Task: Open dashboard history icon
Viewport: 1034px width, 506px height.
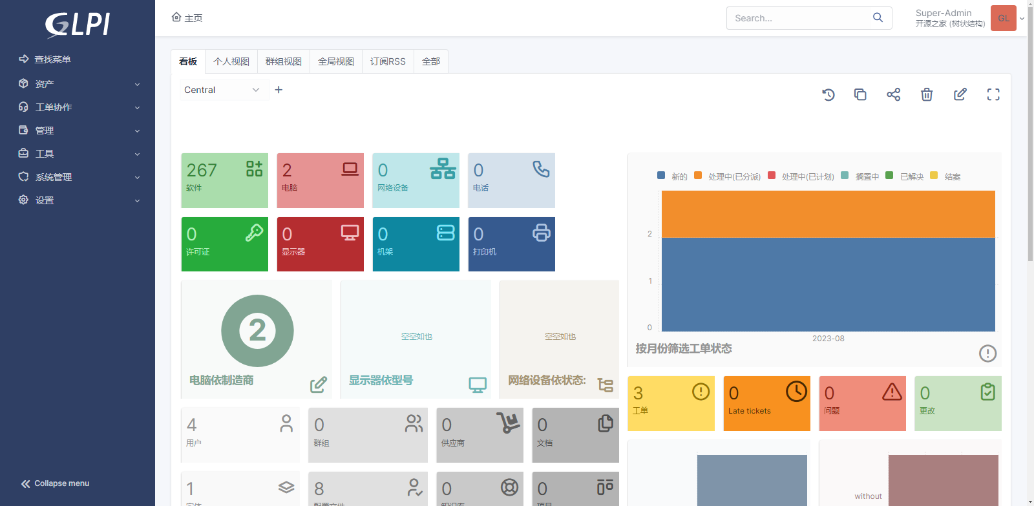Action: (x=828, y=95)
